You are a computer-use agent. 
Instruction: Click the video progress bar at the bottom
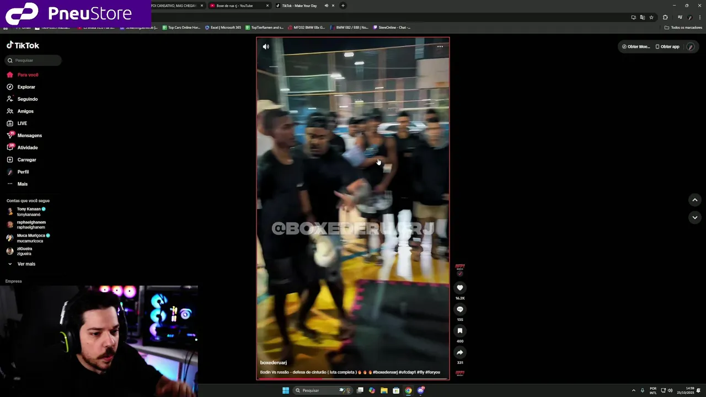(353, 379)
